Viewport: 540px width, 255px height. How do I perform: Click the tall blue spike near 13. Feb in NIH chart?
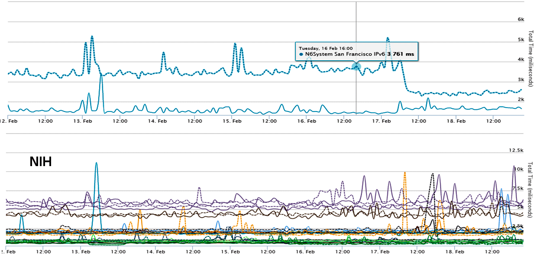pos(96,163)
